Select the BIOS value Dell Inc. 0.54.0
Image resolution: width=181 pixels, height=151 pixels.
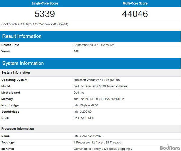pos(84,118)
